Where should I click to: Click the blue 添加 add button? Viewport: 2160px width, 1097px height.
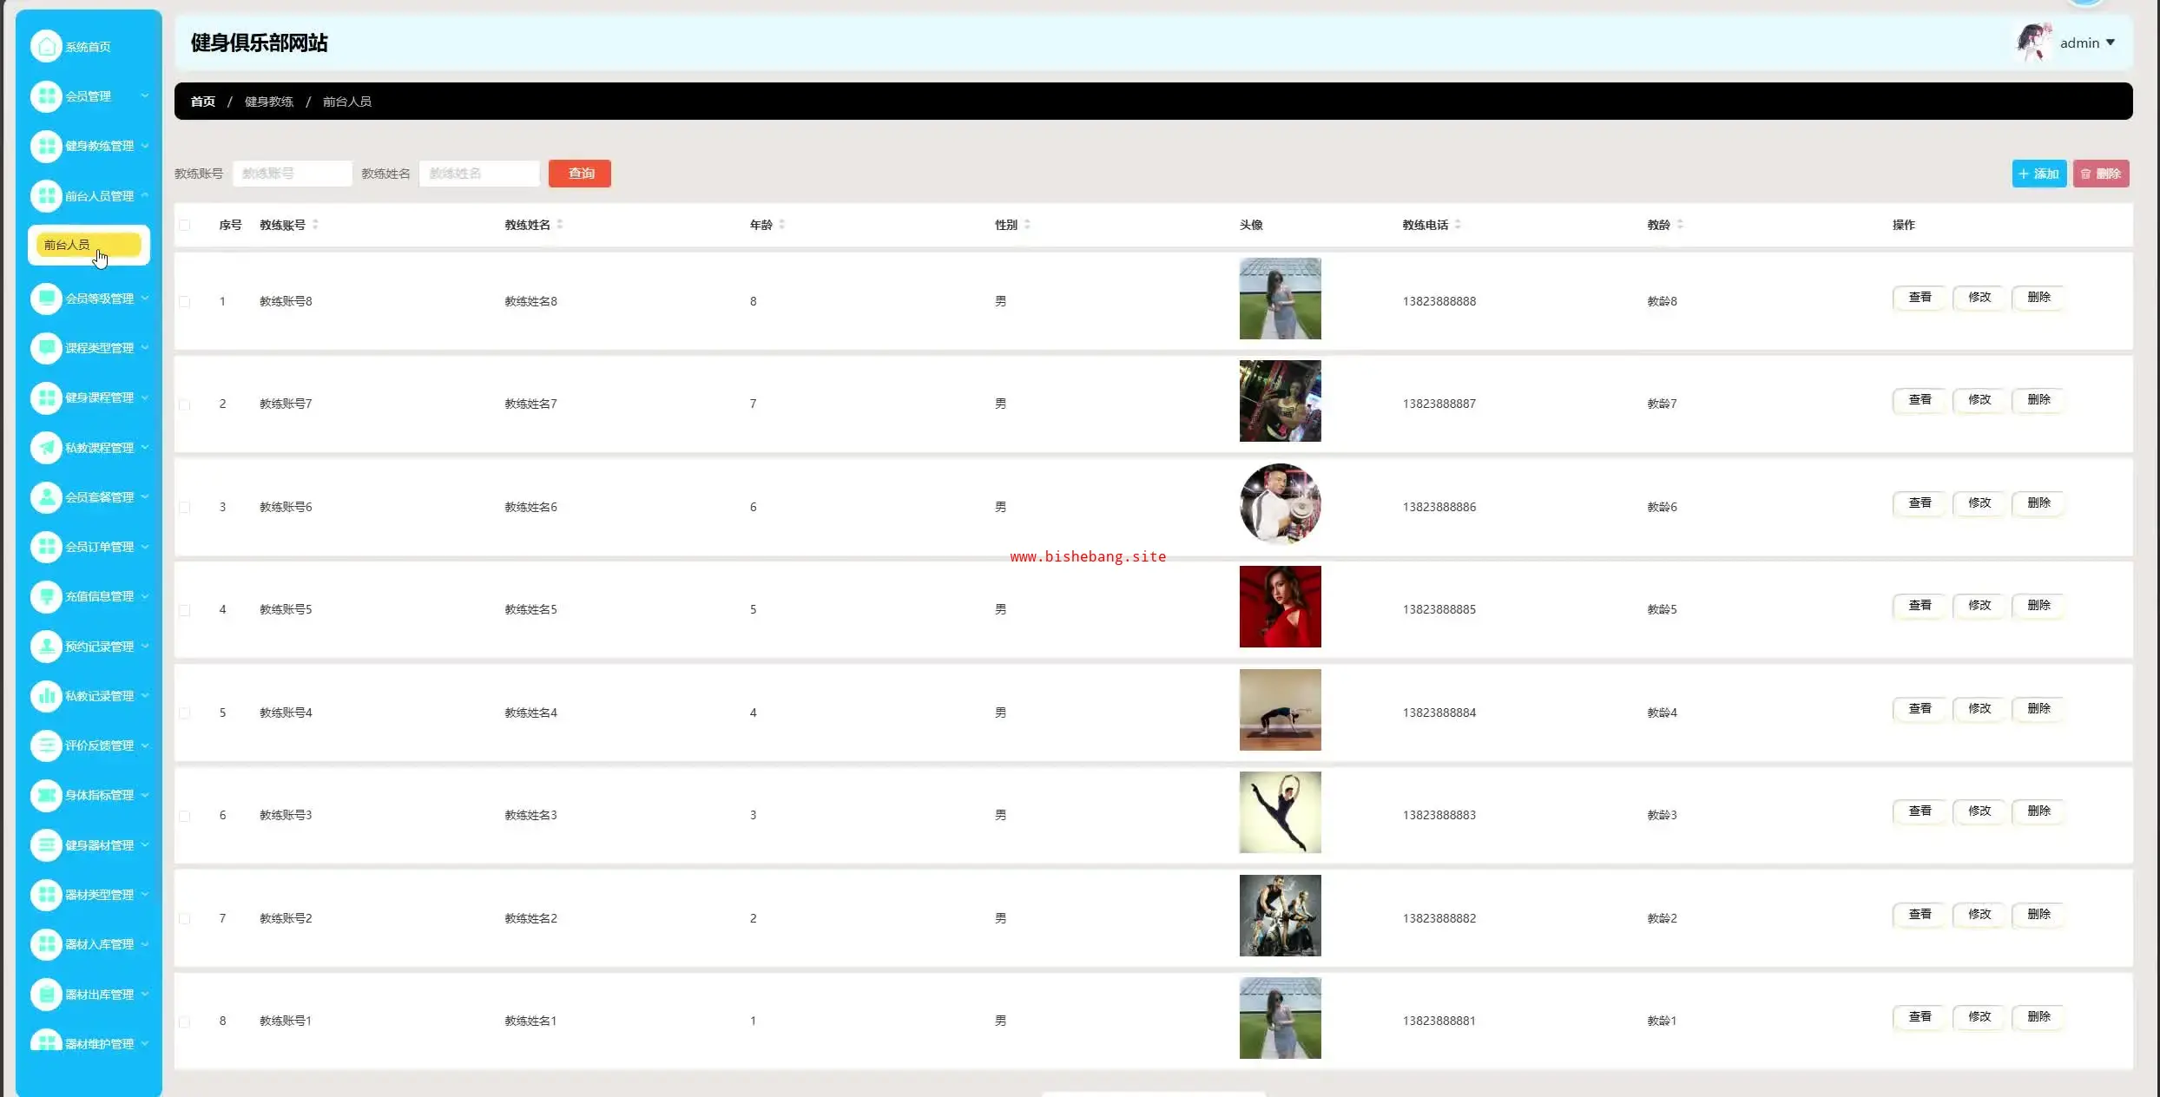coord(2038,174)
